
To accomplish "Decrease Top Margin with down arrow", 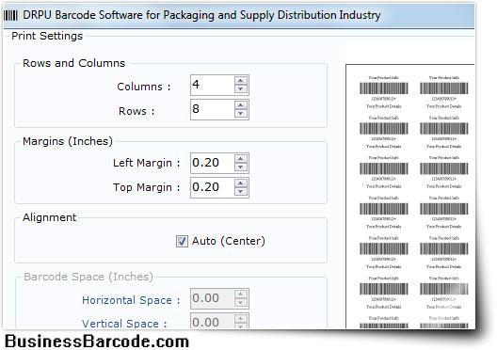I will click(x=241, y=192).
